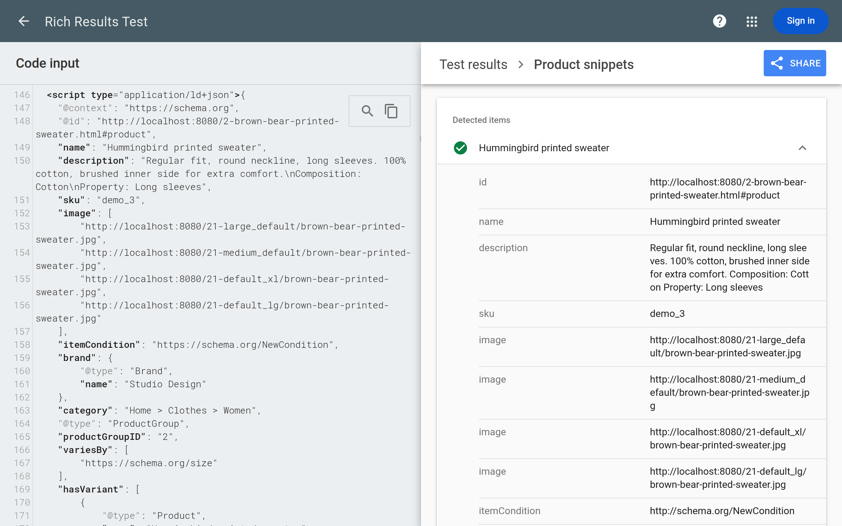
Task: Click the description value text in results
Action: pos(730,268)
